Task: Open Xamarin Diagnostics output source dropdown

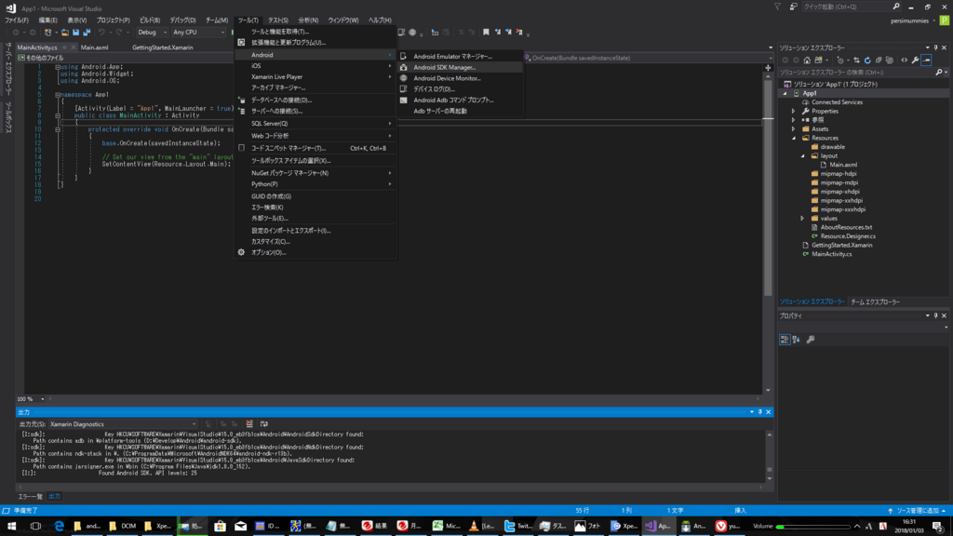Action: tap(123, 424)
